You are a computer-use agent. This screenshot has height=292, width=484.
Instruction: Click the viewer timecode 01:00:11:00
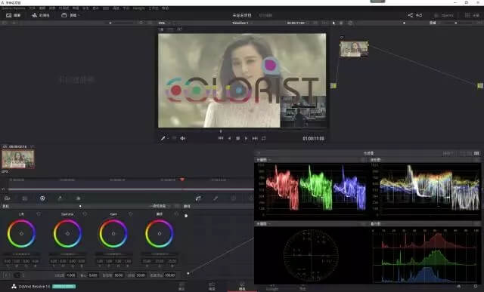313,139
